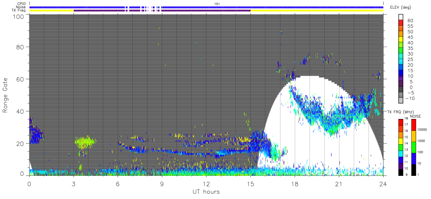Pick the yellow segment of TX FRQ bar
This screenshot has width=431, height=199.
coord(401,141)
